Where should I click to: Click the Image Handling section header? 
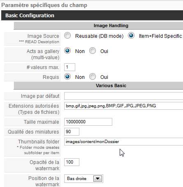coord(98,25)
